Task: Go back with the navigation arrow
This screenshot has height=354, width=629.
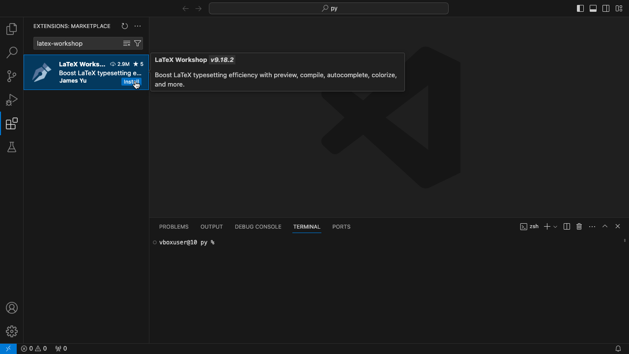Action: [186, 8]
